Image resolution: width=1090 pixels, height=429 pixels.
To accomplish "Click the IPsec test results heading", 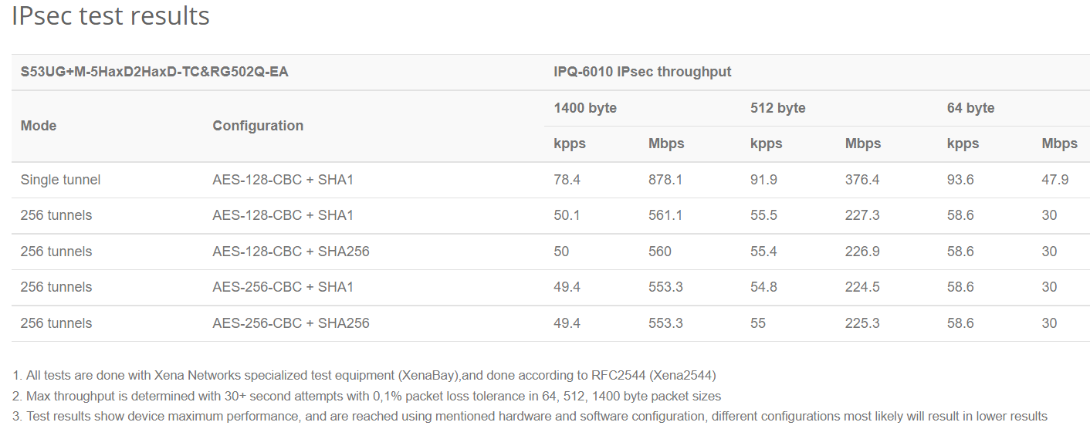I will point(110,15).
